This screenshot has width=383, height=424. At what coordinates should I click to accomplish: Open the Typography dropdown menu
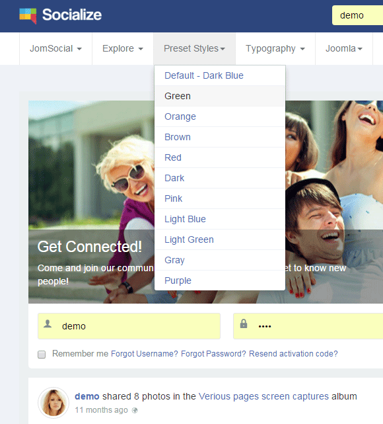coord(275,49)
